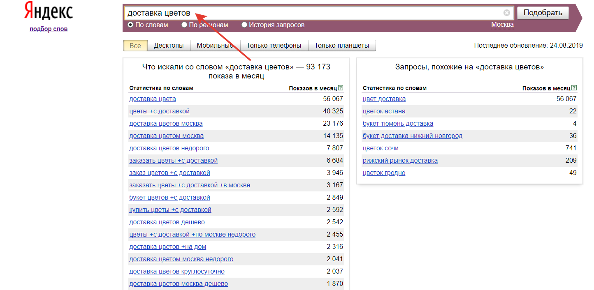Focus the search query input field
The height and width of the screenshot is (290, 594).
coord(313,13)
